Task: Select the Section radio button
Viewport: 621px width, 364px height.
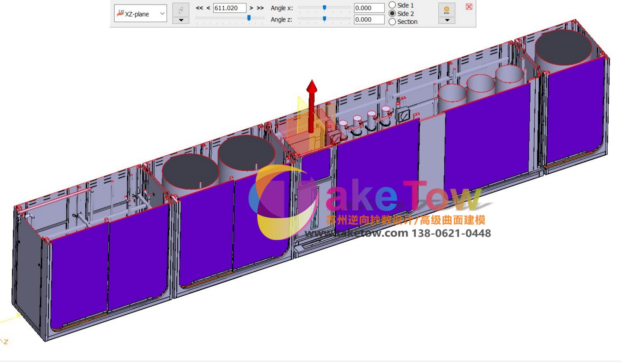Action: coord(392,21)
